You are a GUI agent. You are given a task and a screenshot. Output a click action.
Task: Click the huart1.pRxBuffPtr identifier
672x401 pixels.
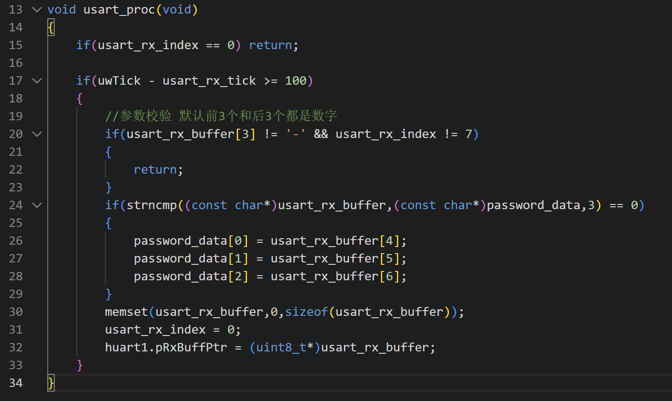coord(166,347)
